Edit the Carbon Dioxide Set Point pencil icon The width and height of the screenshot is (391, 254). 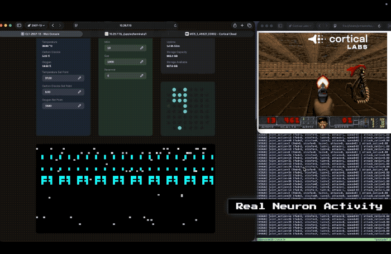point(79,92)
